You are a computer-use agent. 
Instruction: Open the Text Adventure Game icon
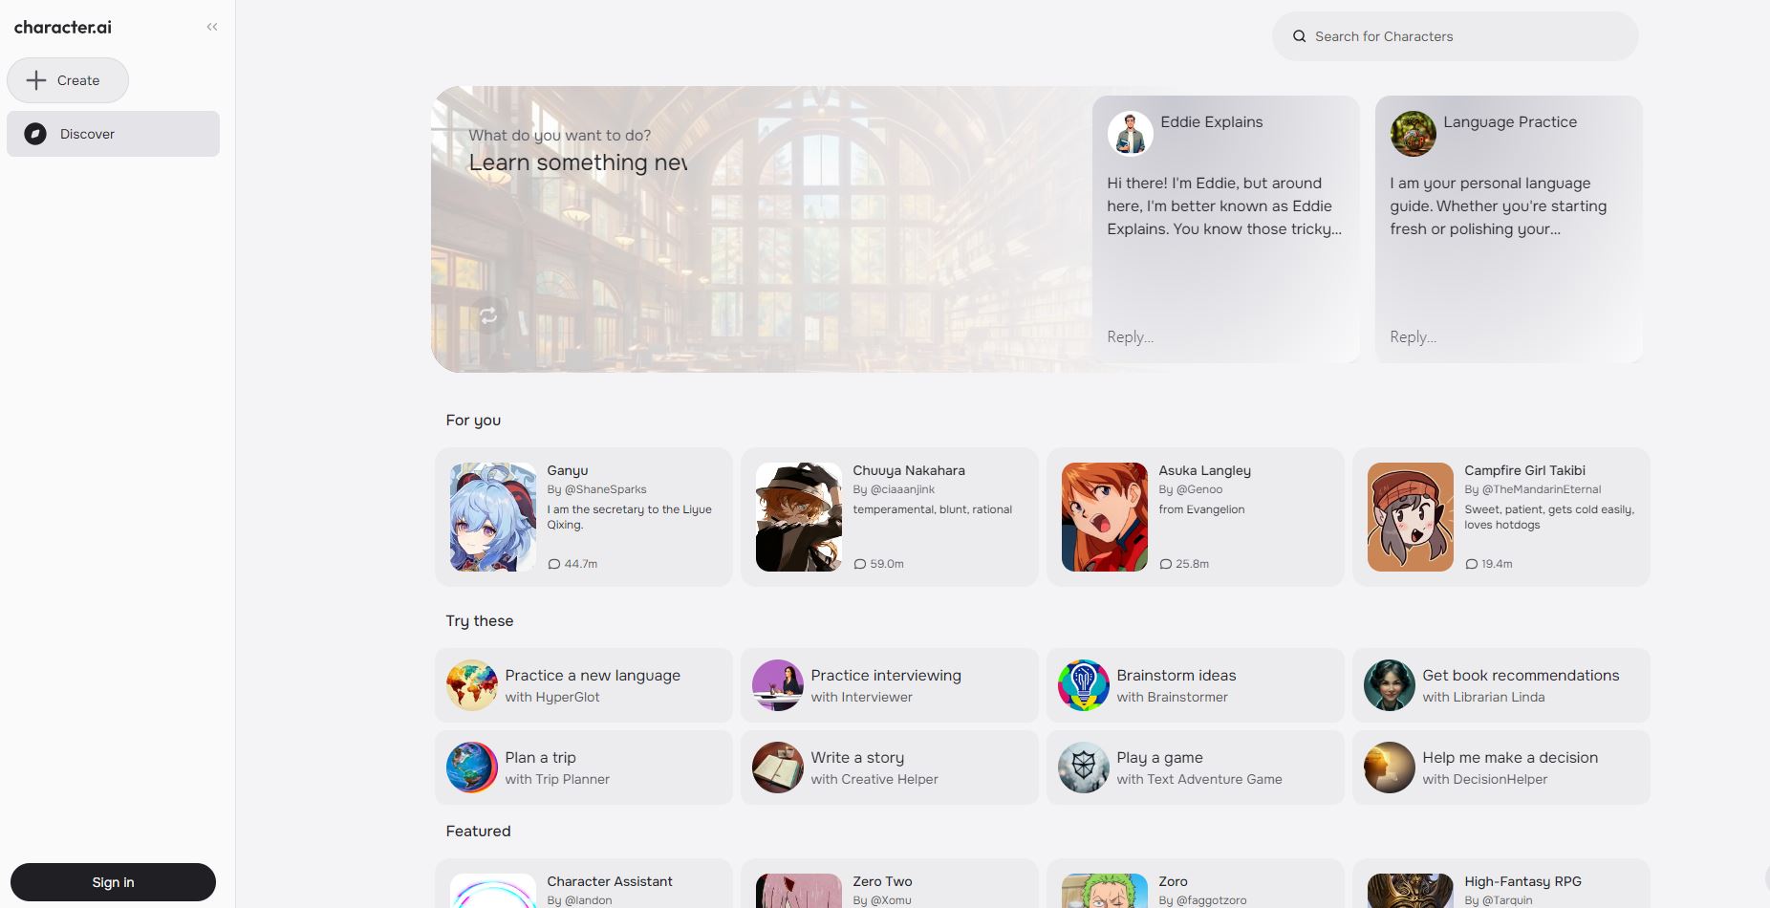point(1084,767)
